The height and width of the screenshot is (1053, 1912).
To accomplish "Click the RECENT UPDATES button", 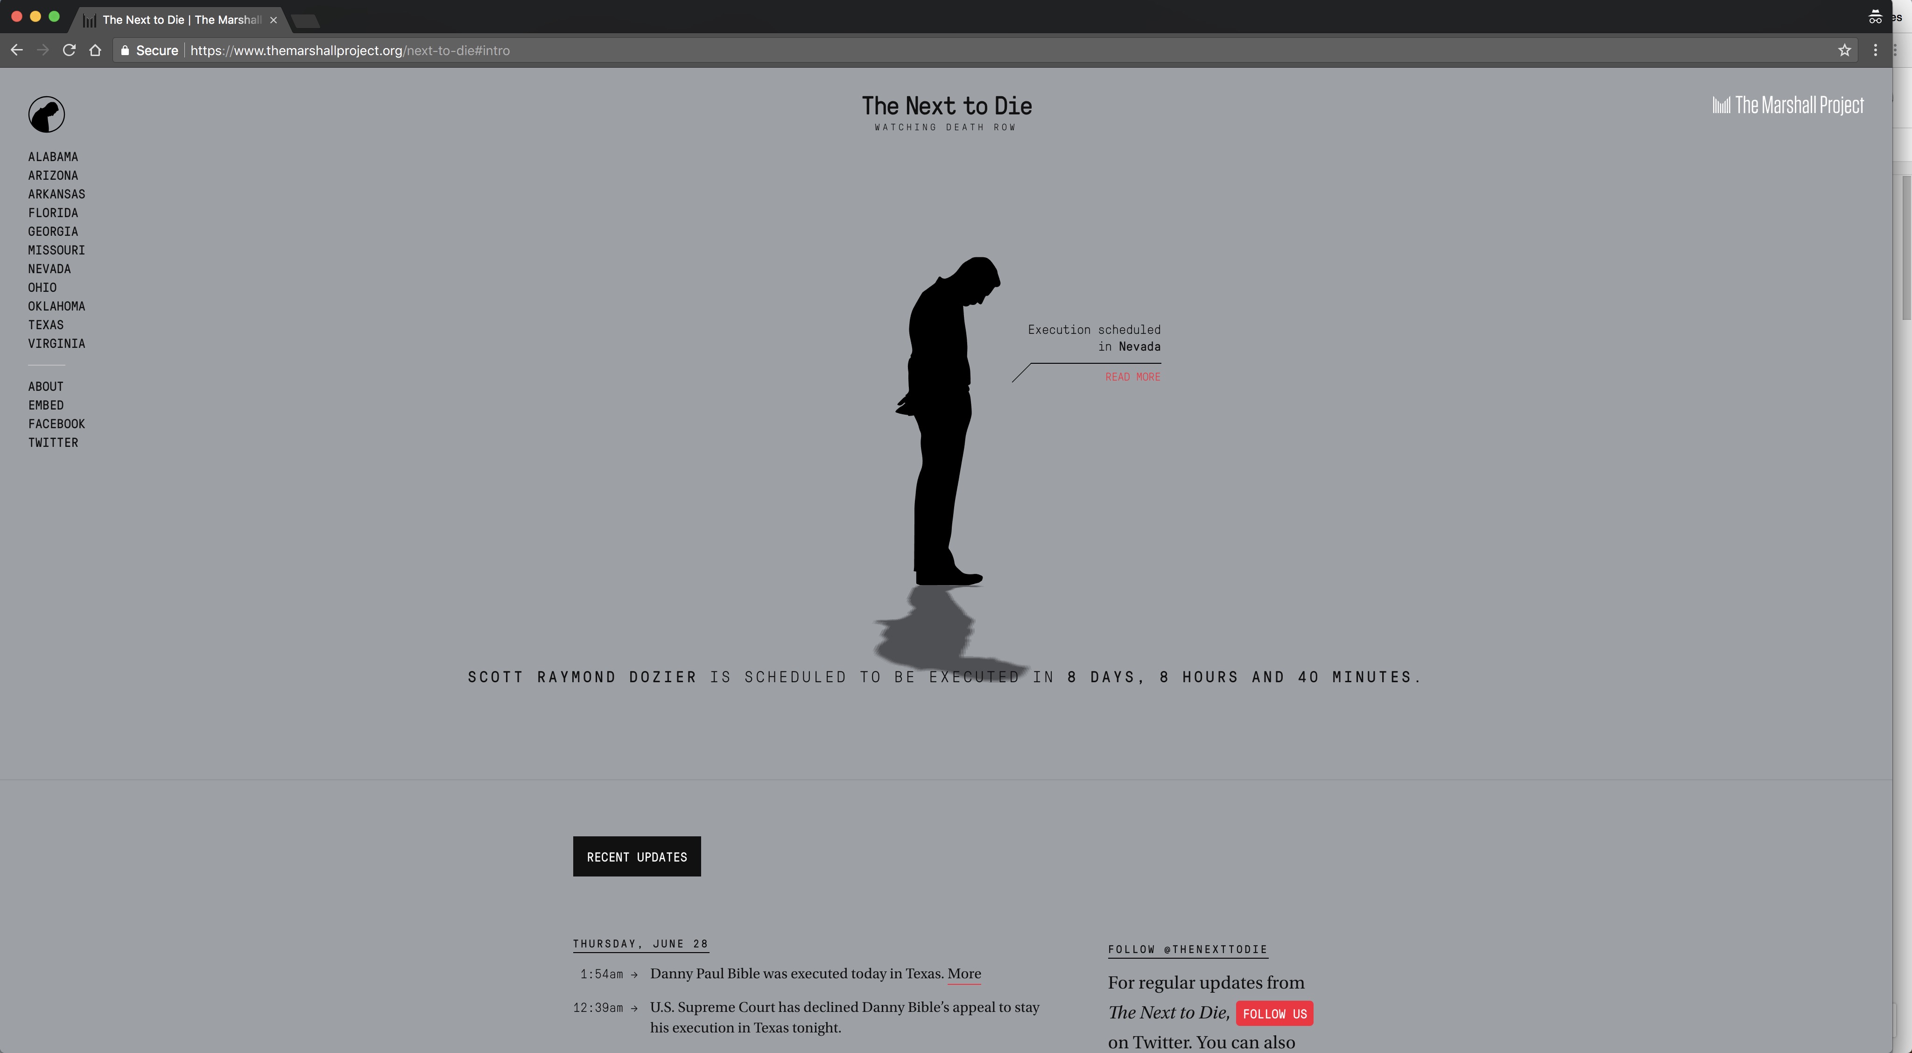I will pos(636,856).
